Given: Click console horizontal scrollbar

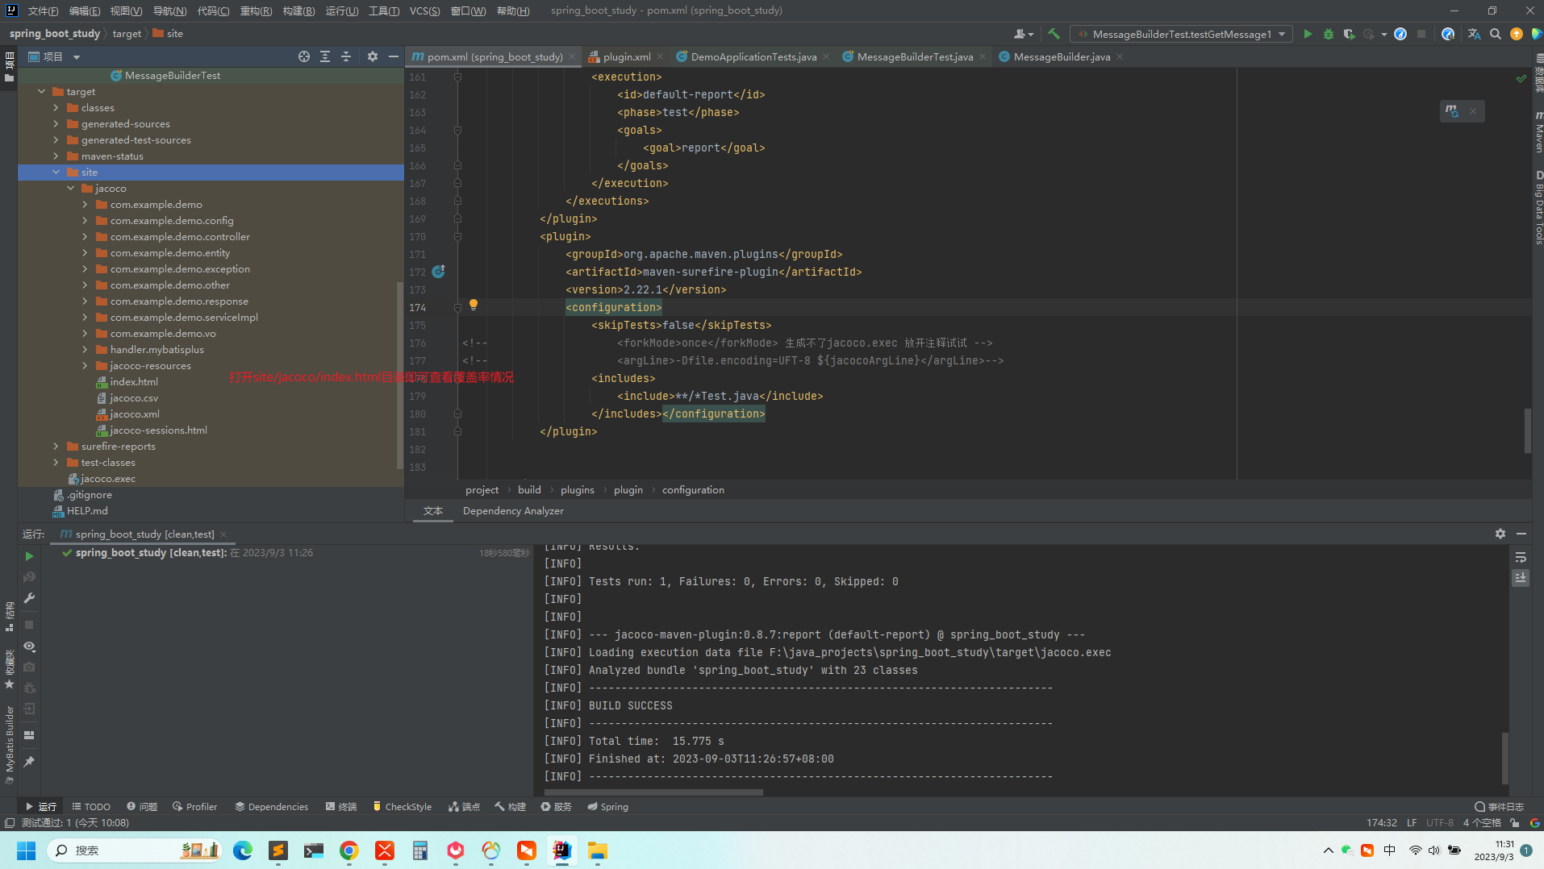Looking at the screenshot, I should 653,792.
